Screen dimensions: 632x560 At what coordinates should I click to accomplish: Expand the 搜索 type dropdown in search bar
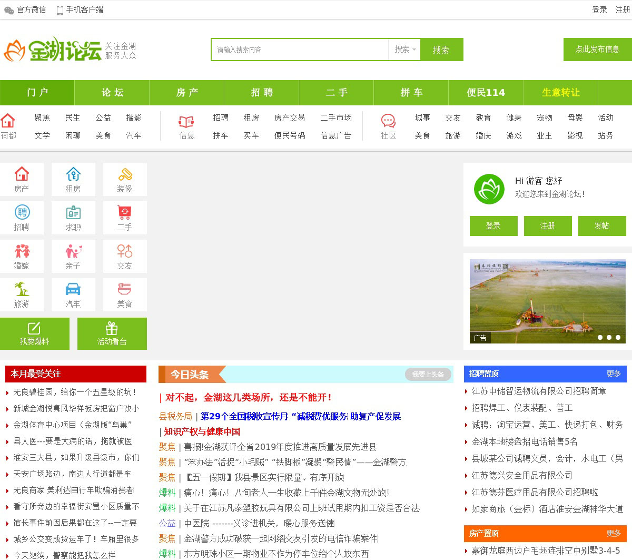405,50
